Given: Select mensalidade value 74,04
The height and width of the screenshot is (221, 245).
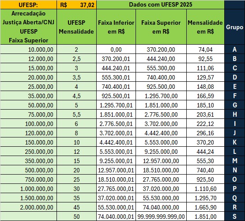Looking at the screenshot, I should [x=205, y=50].
